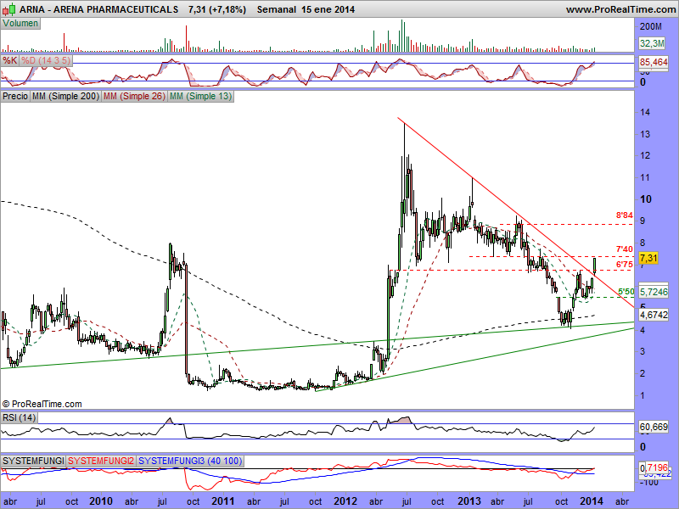Click the black SYSTEMFUNGI indicator label

click(33, 461)
